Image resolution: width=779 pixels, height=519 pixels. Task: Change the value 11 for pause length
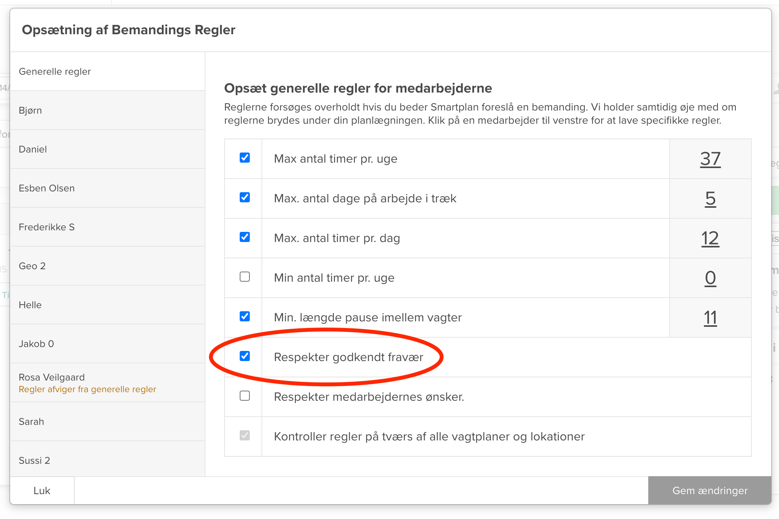(710, 317)
